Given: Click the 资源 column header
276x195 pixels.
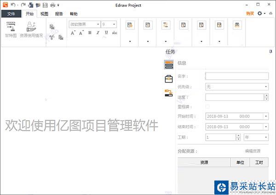Looking at the screenshot, I should click(204, 162).
